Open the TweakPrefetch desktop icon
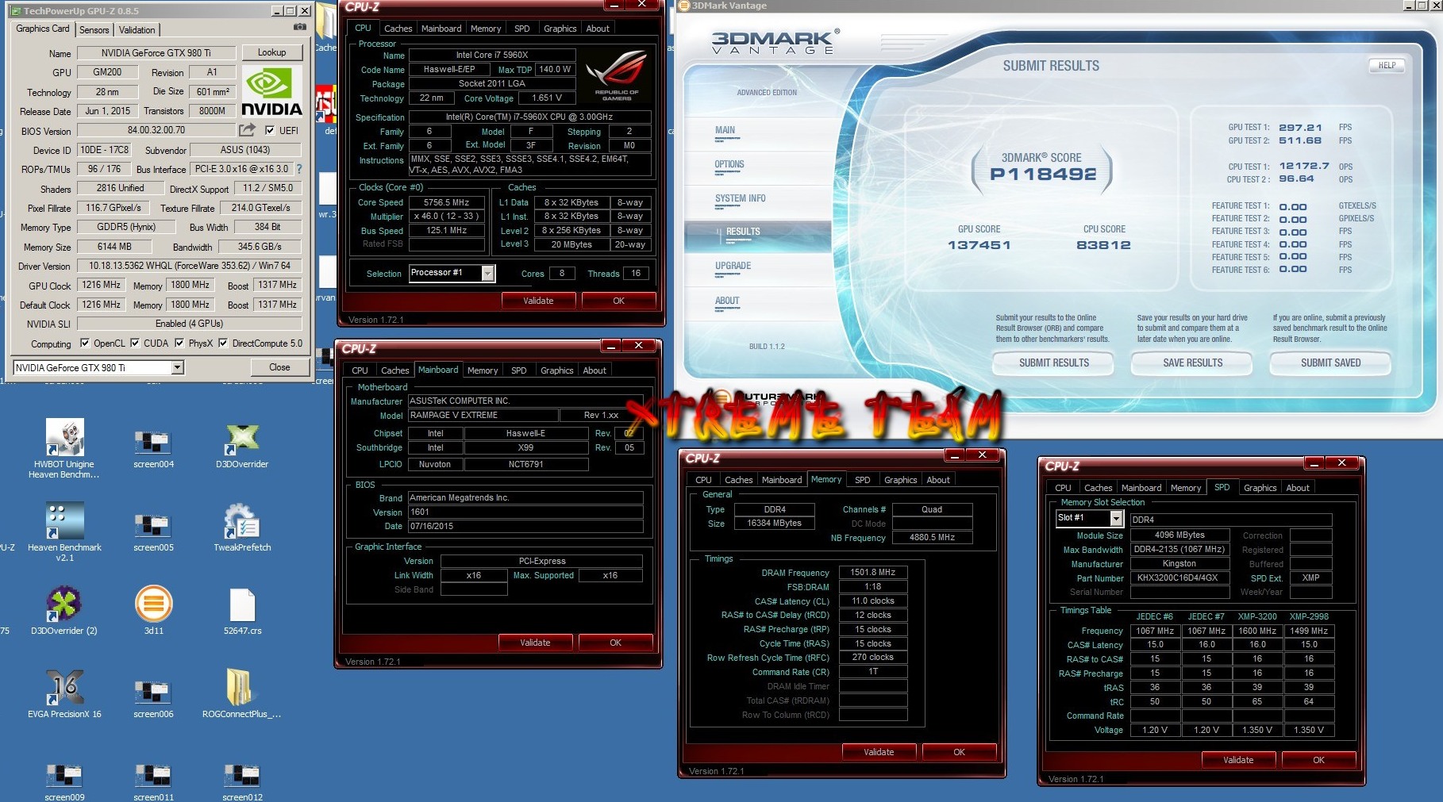 coord(242,528)
